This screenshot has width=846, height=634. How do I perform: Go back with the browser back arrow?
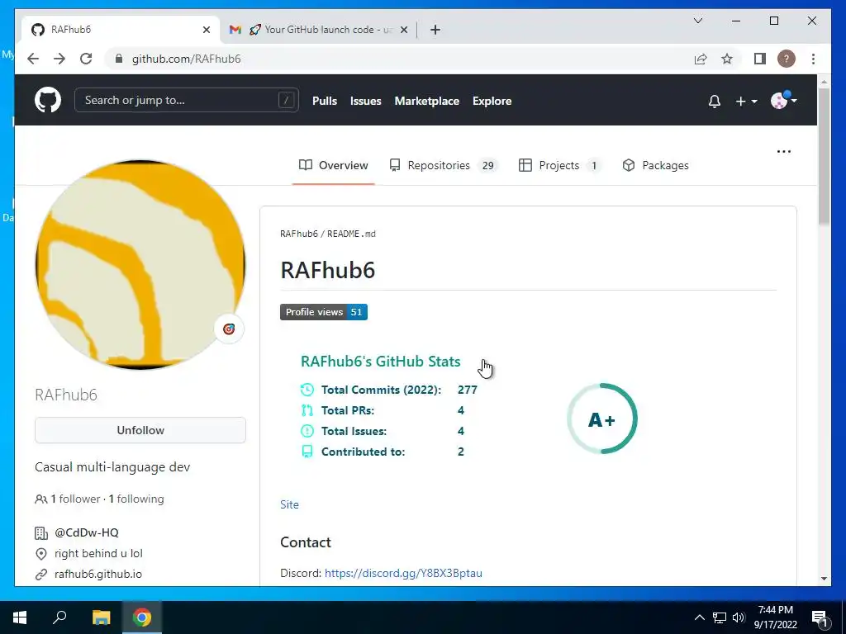33,59
